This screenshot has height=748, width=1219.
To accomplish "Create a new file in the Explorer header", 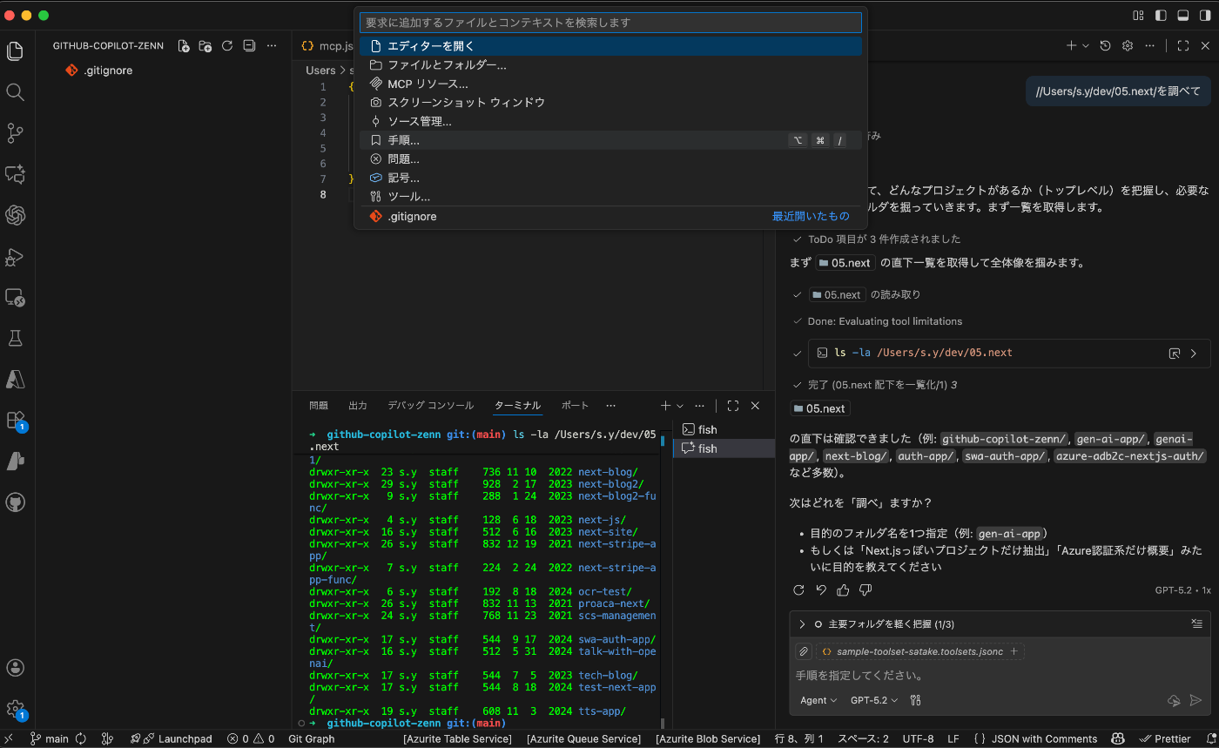I will 184,46.
